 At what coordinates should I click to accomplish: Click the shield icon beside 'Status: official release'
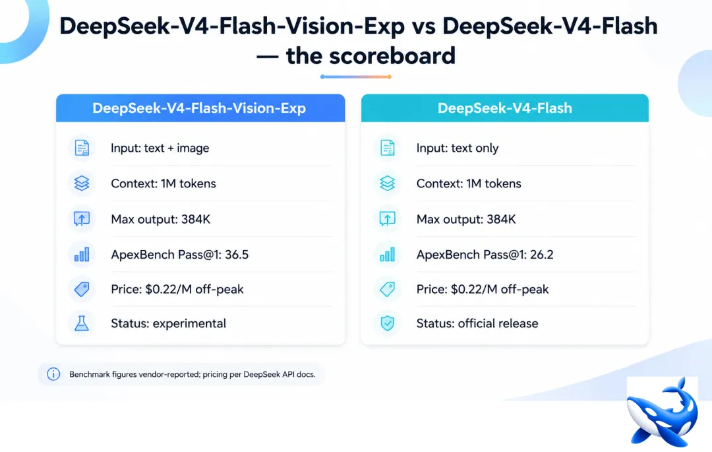pos(388,323)
